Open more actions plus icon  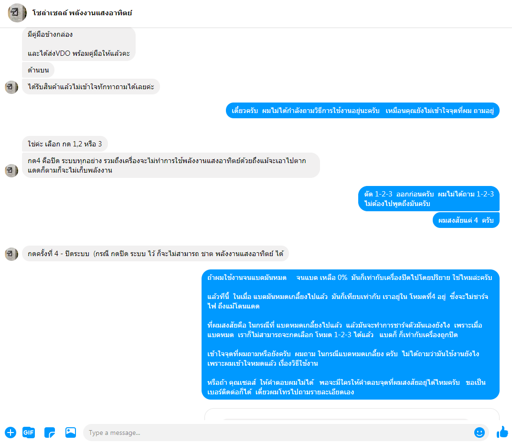coord(11,433)
